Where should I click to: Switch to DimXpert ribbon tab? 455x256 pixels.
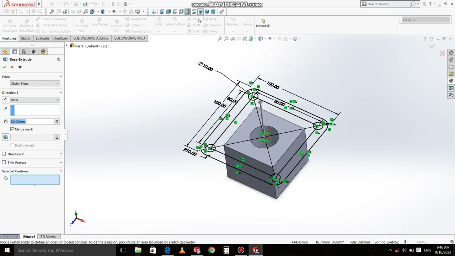(61, 38)
